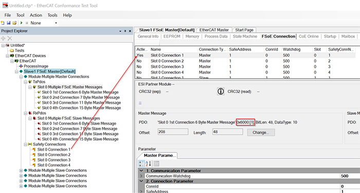Collapse the EtherCAT node

(x=12, y=61)
